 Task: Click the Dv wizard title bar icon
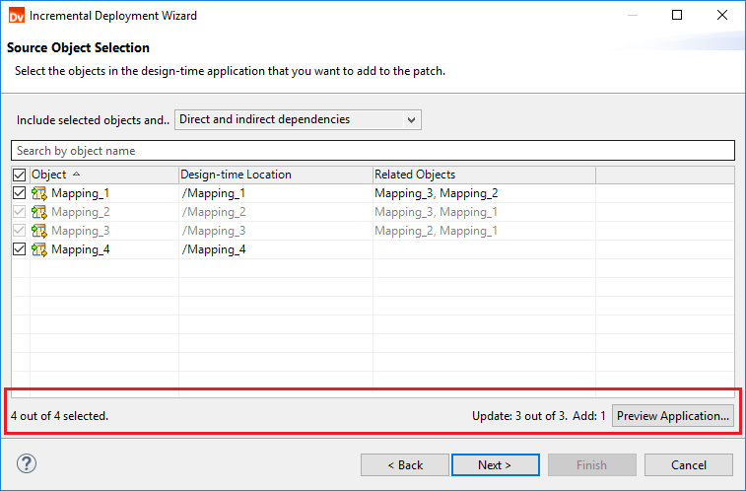tap(16, 15)
